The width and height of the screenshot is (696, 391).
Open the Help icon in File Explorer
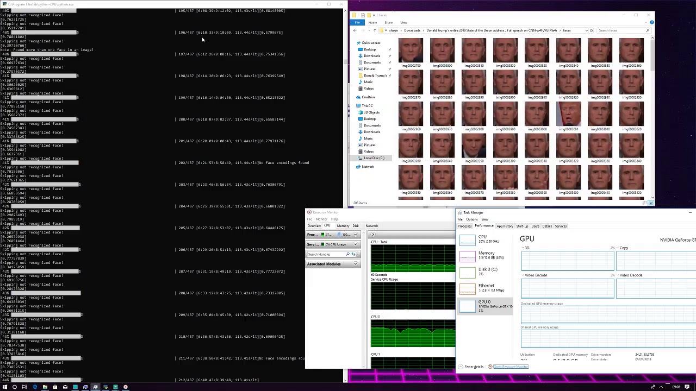(x=651, y=22)
